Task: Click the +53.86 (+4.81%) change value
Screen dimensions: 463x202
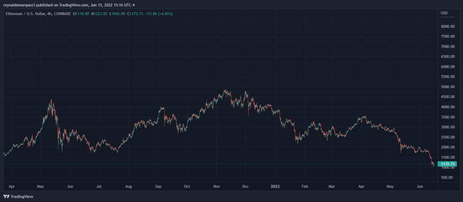Action: click(x=159, y=14)
